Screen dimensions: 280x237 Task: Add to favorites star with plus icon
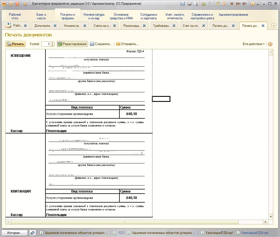203,4
